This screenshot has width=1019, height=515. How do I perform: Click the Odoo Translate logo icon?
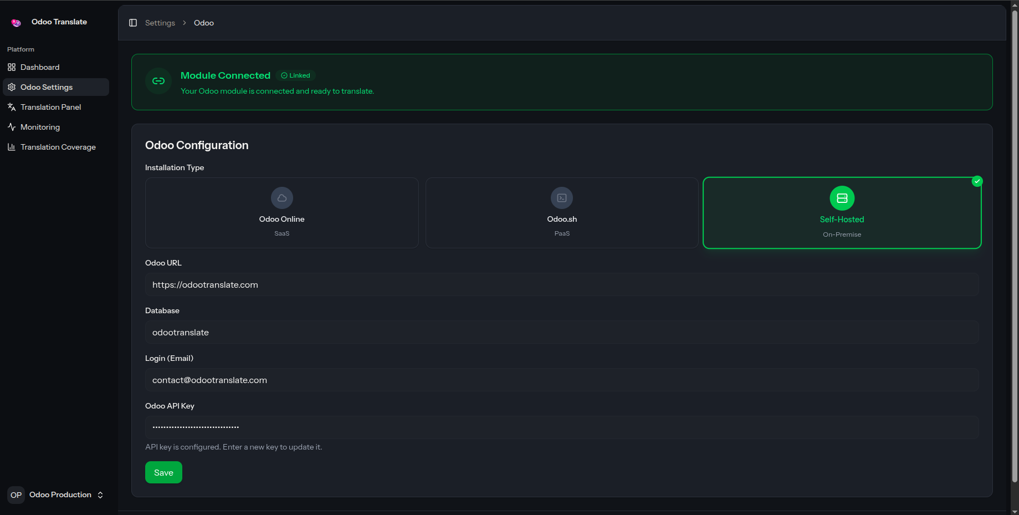[16, 22]
